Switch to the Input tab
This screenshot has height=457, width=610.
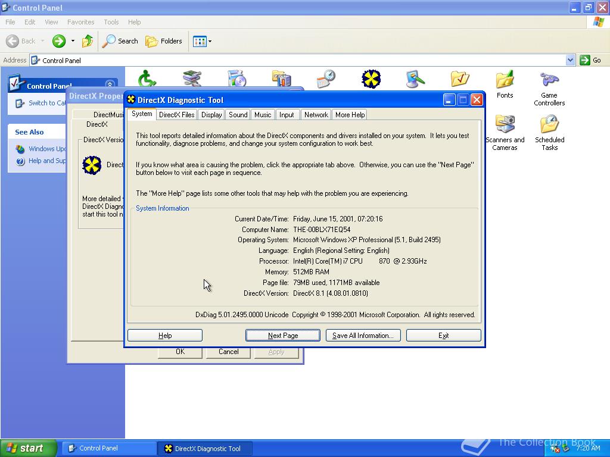287,115
